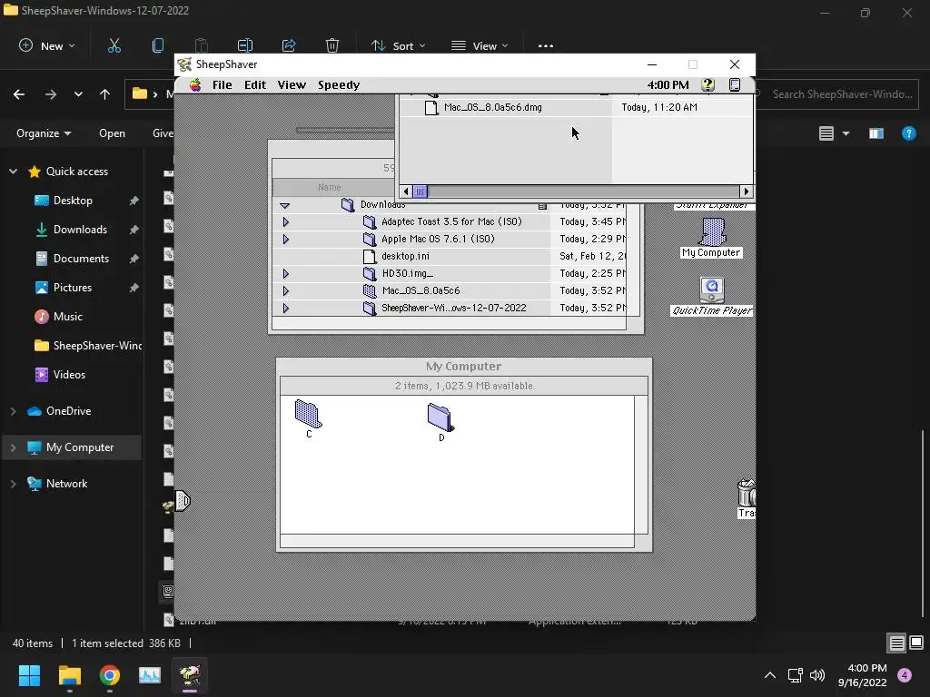Expand the Network tree node
This screenshot has width=930, height=697.
[13, 484]
